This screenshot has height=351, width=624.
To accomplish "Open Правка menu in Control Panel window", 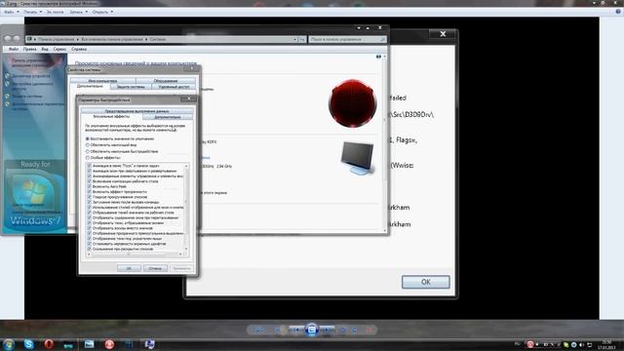I will pos(29,49).
